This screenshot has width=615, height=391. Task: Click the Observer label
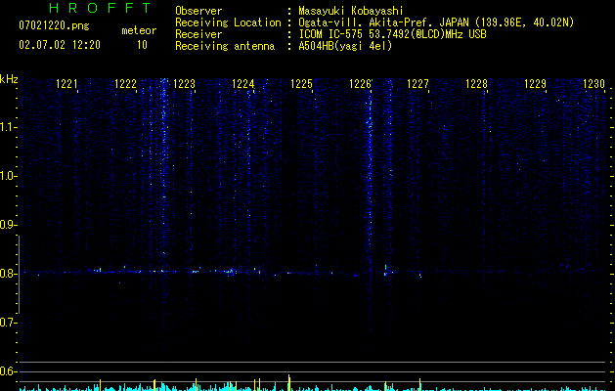click(198, 11)
